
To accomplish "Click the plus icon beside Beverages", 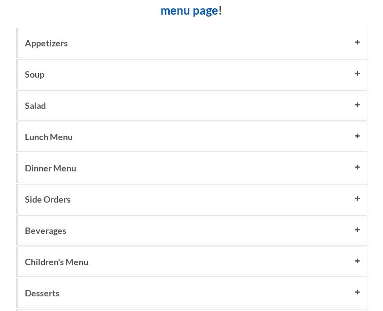I will point(357,230).
